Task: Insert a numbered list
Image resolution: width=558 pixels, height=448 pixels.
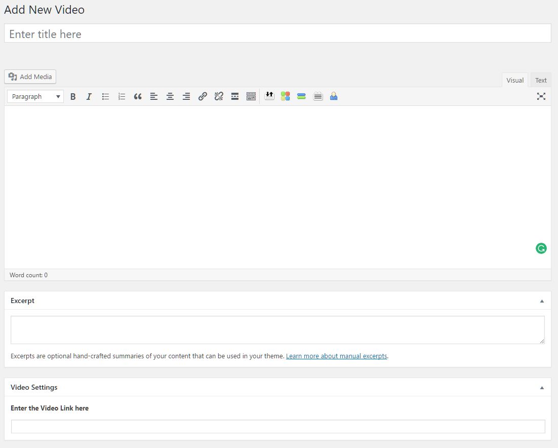Action: (122, 96)
